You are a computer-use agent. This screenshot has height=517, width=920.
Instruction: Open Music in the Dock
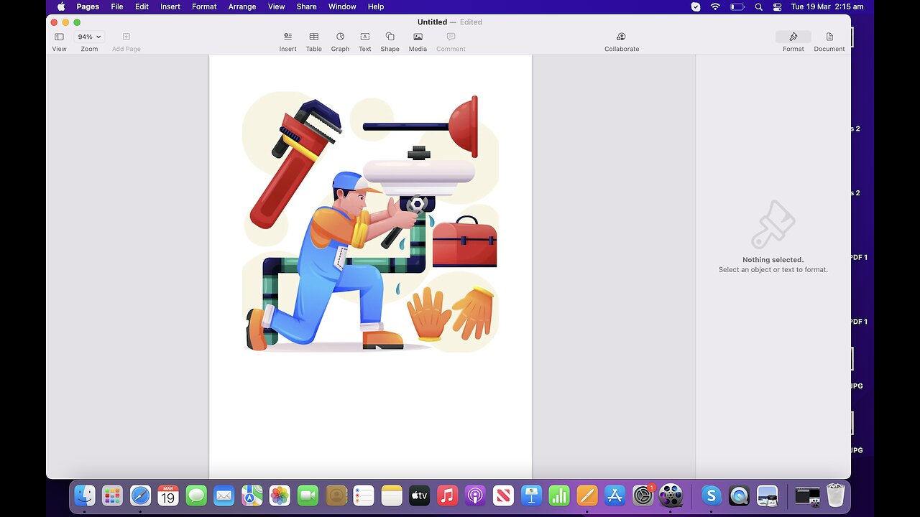[447, 495]
